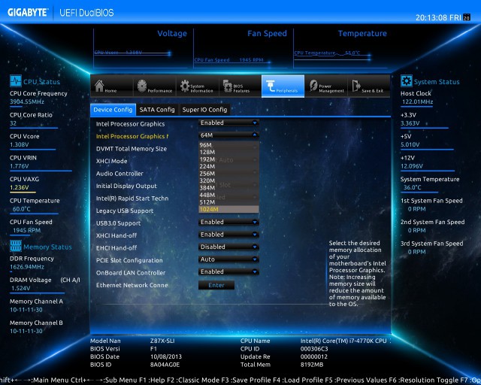Select the System Information gear icon
This screenshot has width=481, height=385.
[185, 86]
